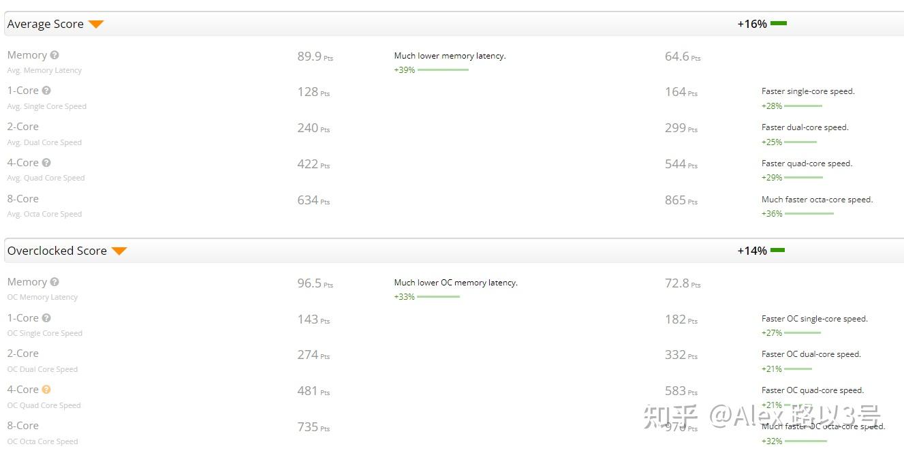The width and height of the screenshot is (904, 453).
Task: Open help icon beside 4-Core in Average Score
Action: point(46,163)
